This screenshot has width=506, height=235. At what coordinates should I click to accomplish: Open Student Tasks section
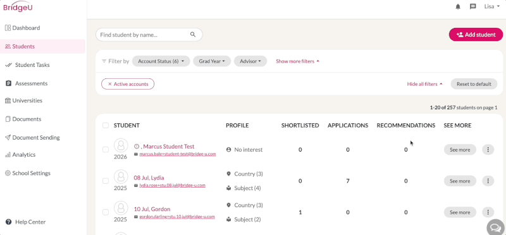tap(32, 65)
